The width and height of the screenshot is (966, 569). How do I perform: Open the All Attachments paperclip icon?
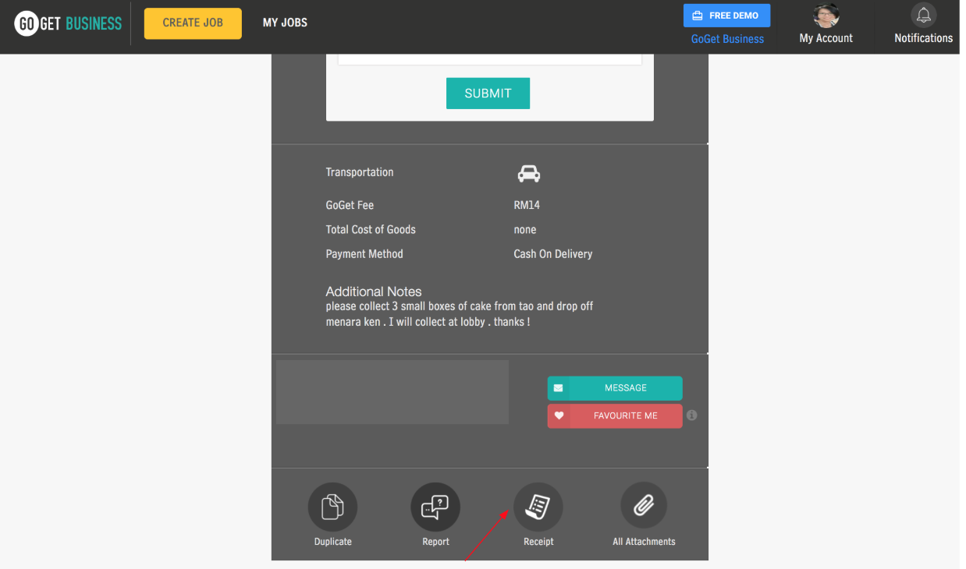(x=644, y=507)
